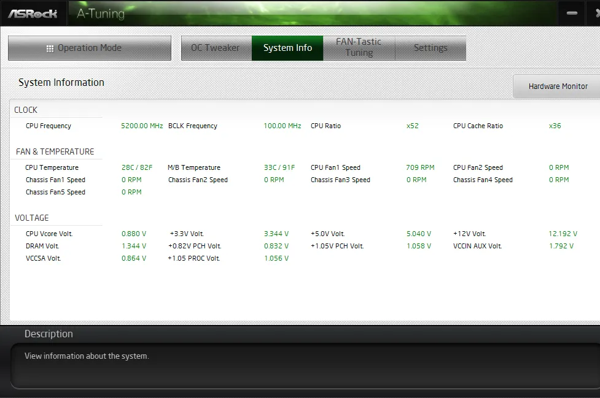
Task: Click the 1.058 V PCH value
Action: click(x=419, y=246)
